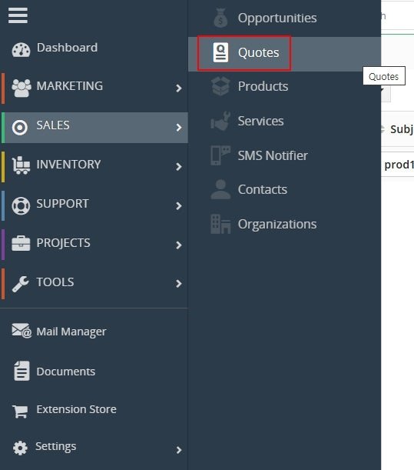Select the SALES menu item

(x=94, y=128)
